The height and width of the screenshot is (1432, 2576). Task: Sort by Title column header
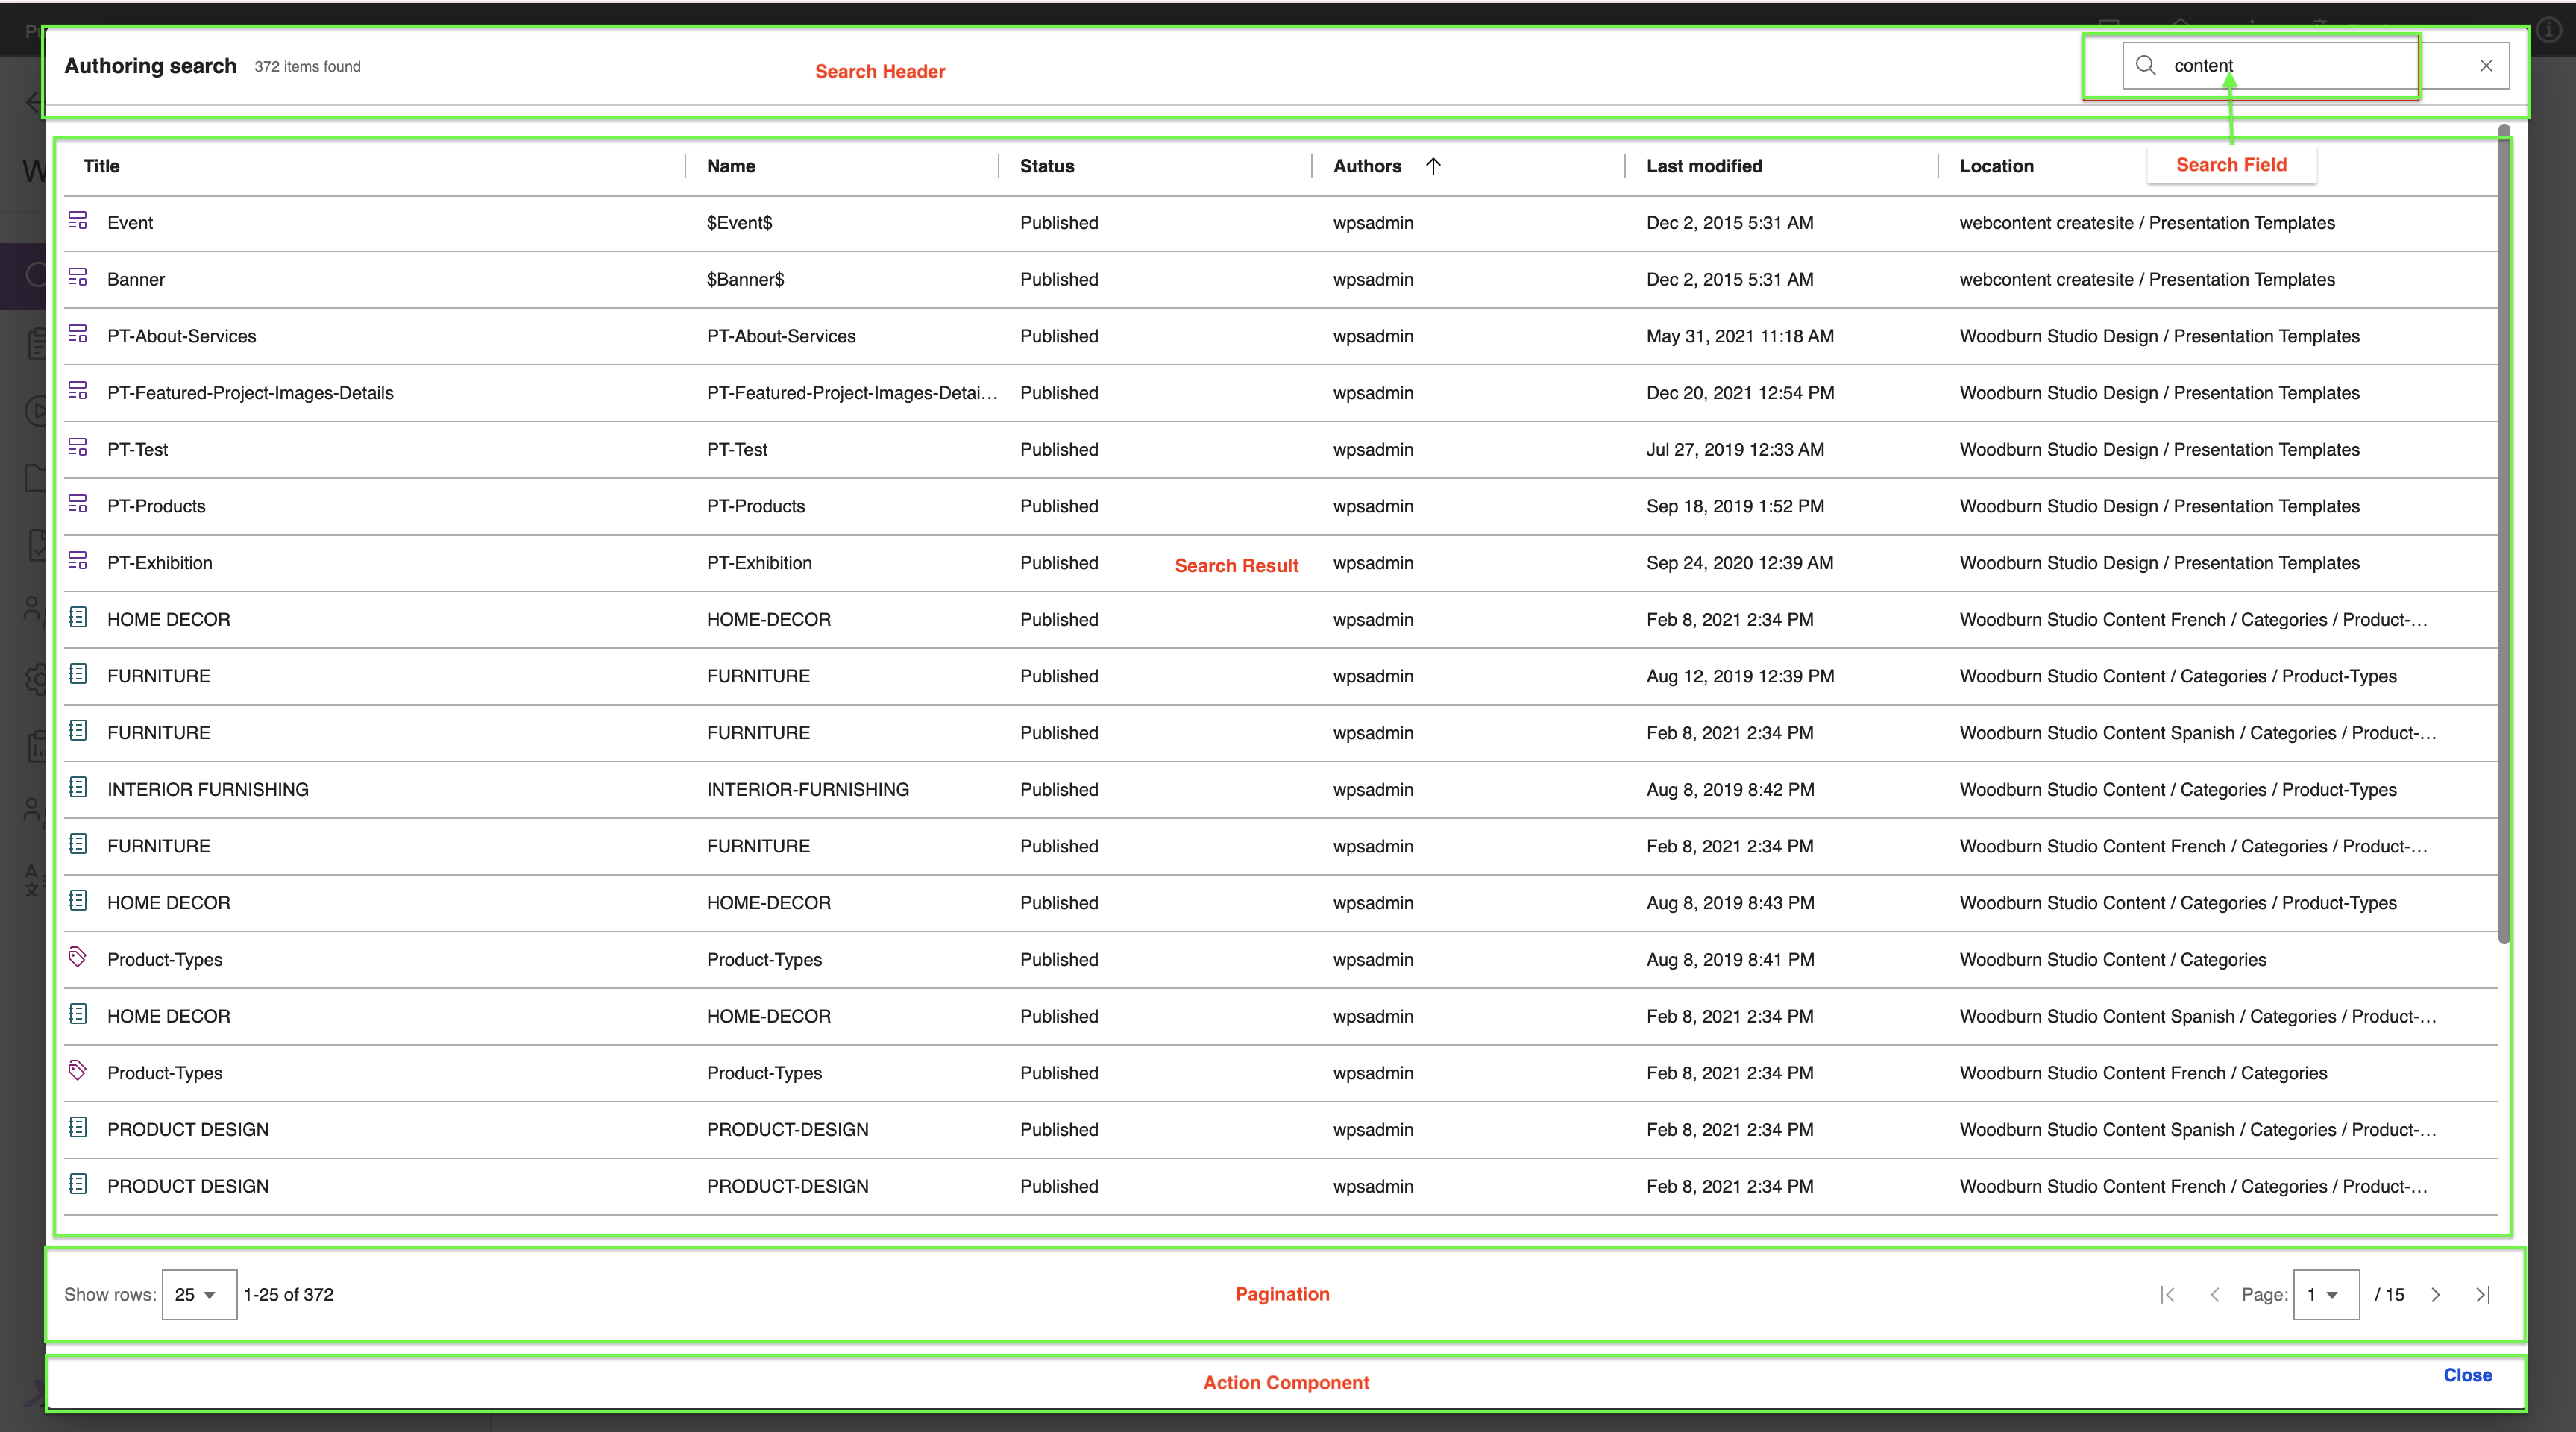(x=102, y=166)
